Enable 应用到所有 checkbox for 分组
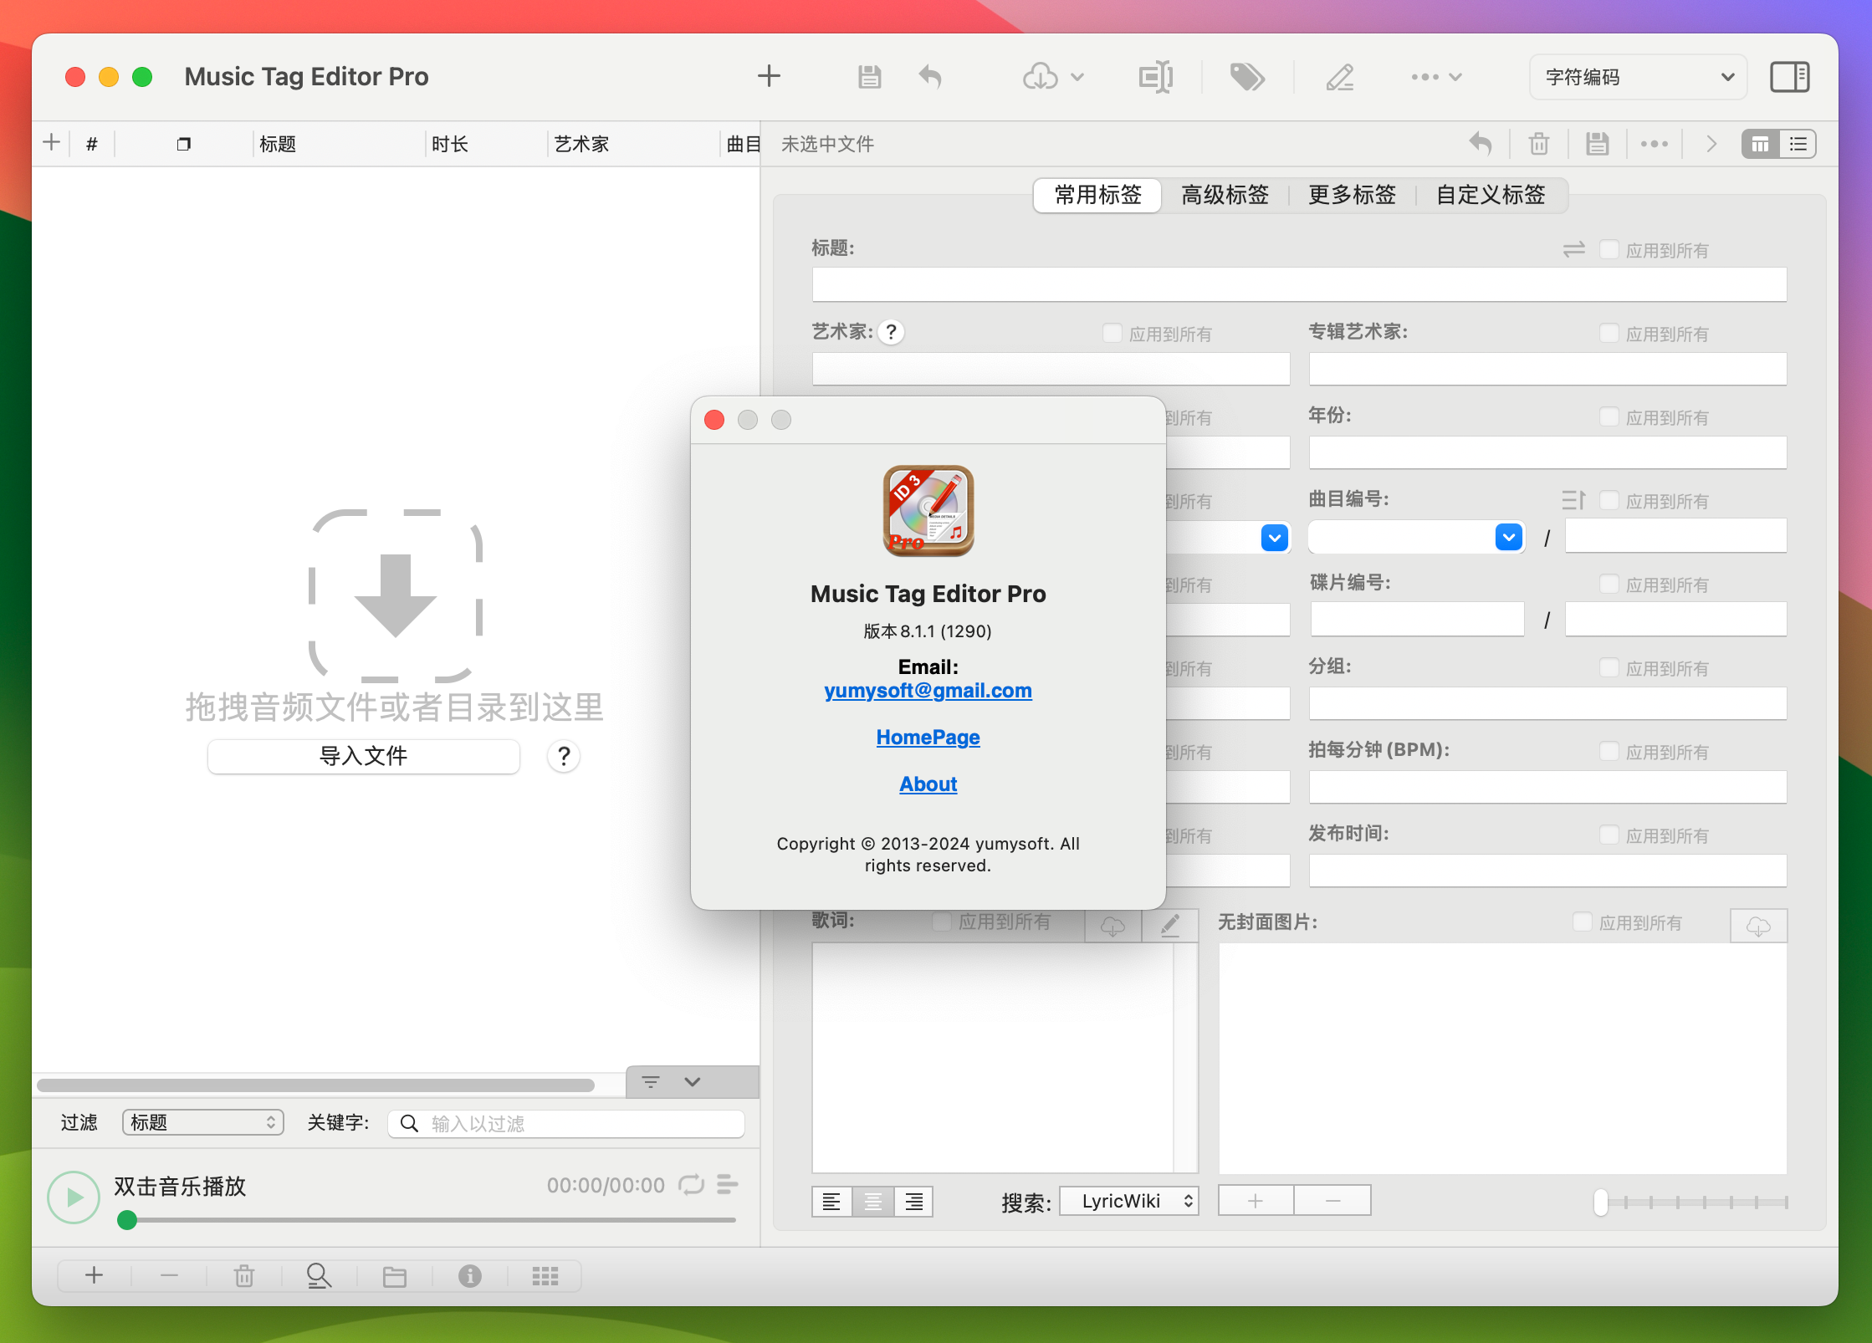This screenshot has height=1343, width=1872. [1609, 667]
